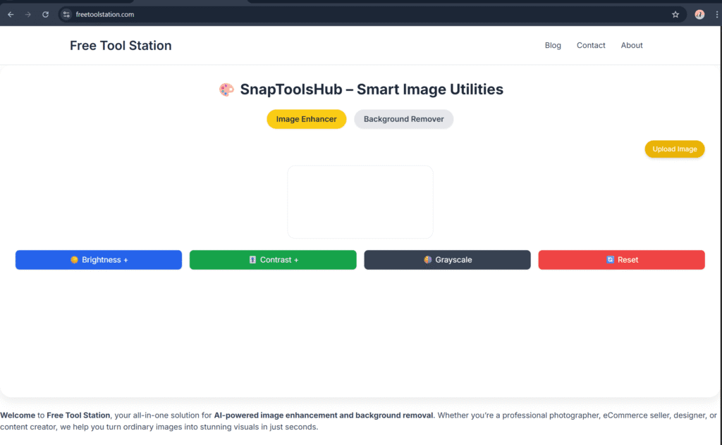
Task: Increase brightness with Brightness + button
Action: [x=99, y=260]
